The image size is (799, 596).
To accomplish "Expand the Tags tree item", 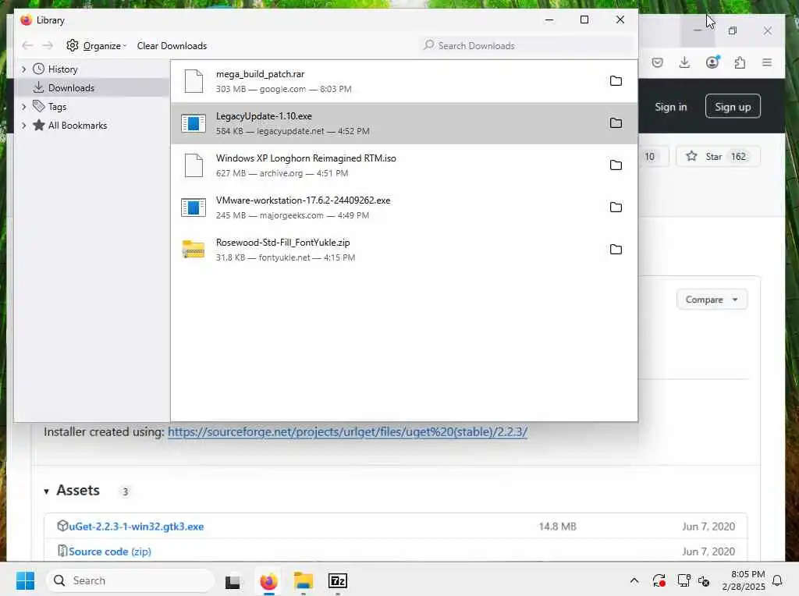I will coord(23,106).
